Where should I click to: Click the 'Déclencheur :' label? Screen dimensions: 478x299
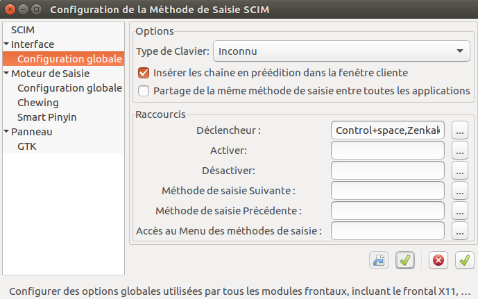228,130
